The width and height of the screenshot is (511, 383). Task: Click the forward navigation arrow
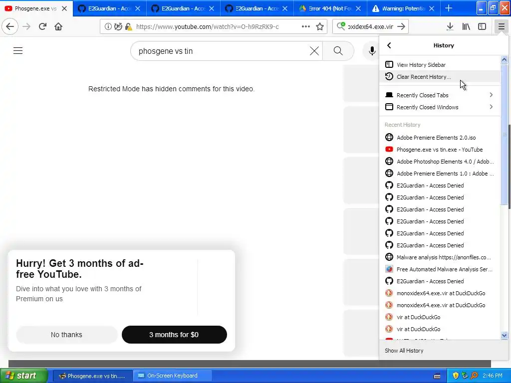point(27,27)
